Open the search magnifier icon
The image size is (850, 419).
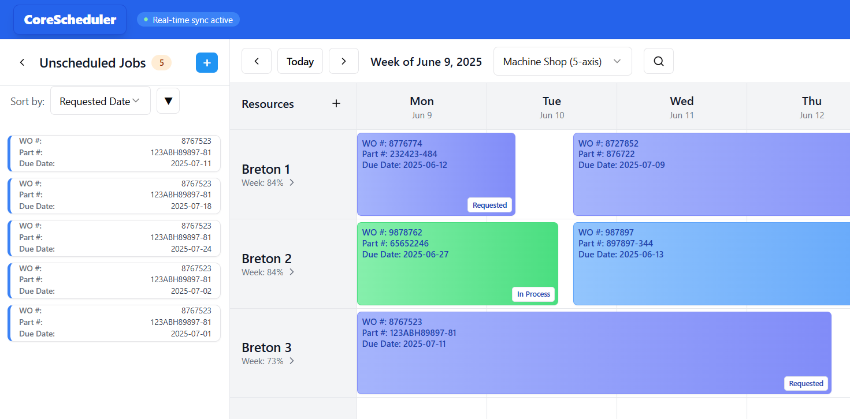pyautogui.click(x=658, y=61)
